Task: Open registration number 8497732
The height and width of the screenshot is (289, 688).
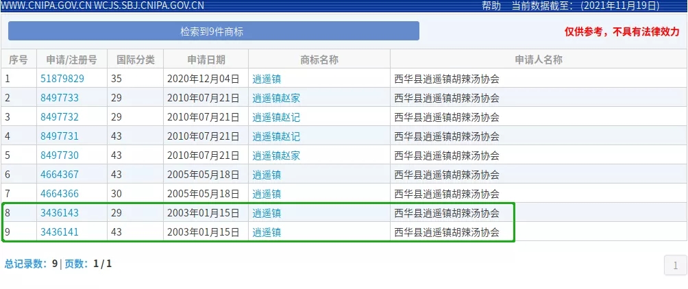Action: 60,117
